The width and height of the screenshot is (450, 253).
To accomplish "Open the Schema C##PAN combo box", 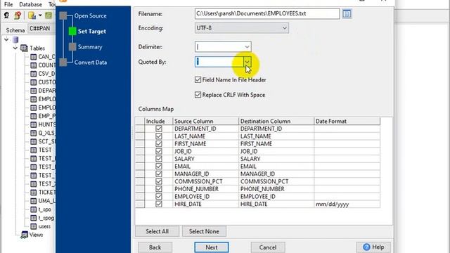I will [x=41, y=29].
